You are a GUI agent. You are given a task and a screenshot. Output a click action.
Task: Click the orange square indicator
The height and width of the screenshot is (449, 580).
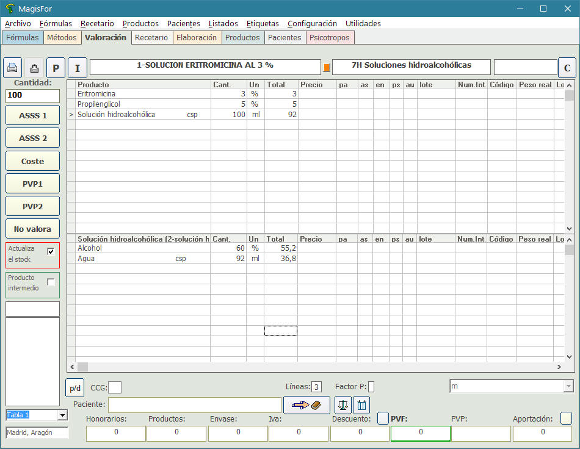click(327, 68)
